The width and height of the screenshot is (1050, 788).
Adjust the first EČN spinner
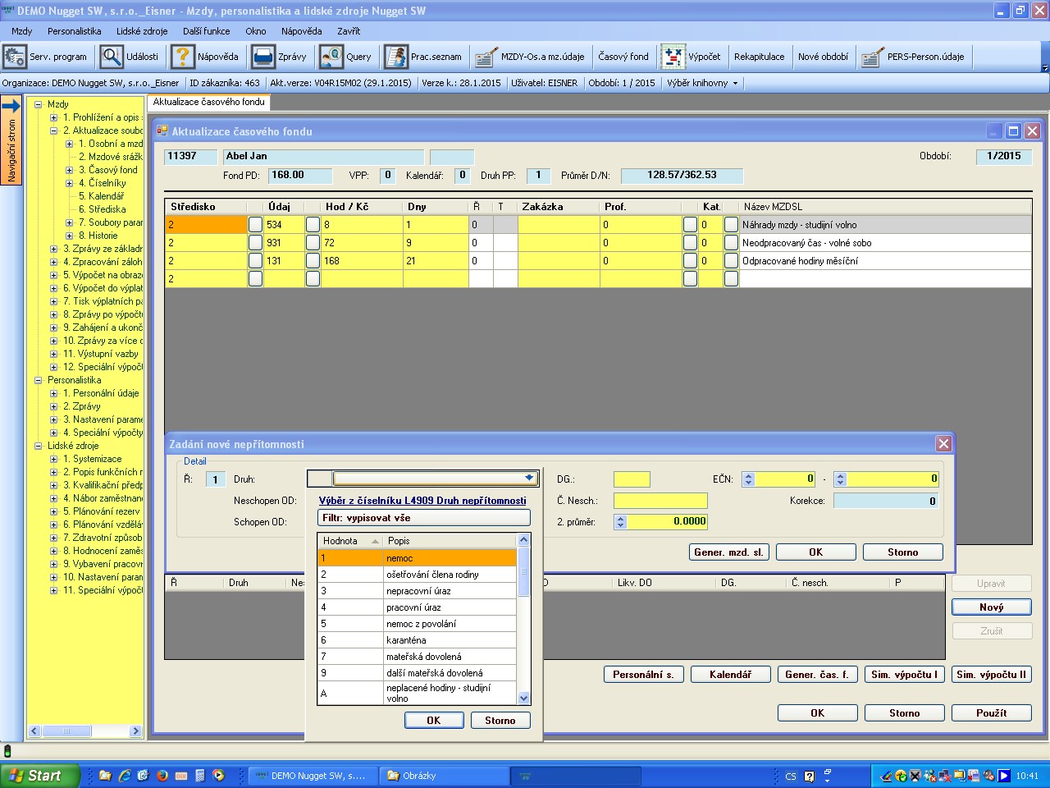click(x=748, y=479)
